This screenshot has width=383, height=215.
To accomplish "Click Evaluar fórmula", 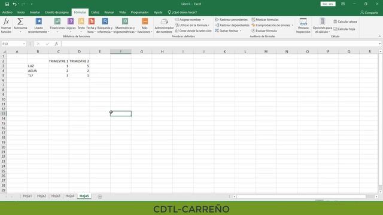I will 264,30.
